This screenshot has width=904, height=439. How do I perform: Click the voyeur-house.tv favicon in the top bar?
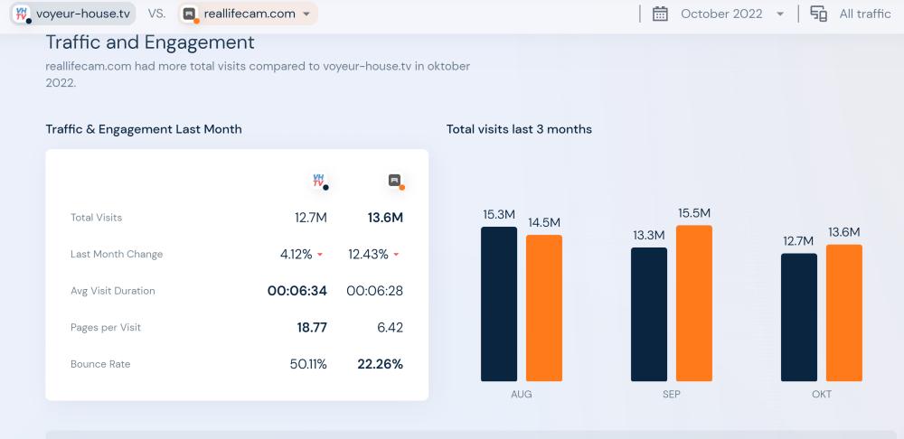coord(21,14)
